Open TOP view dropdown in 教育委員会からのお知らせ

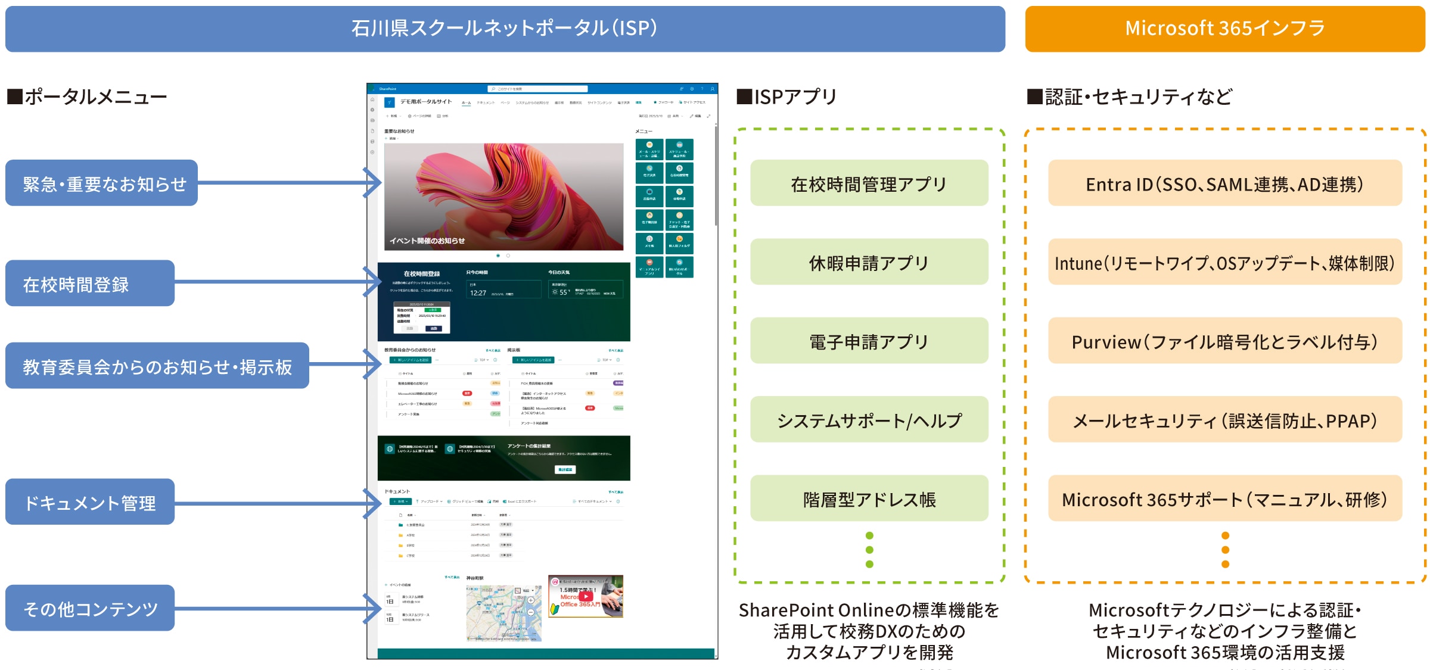[481, 360]
